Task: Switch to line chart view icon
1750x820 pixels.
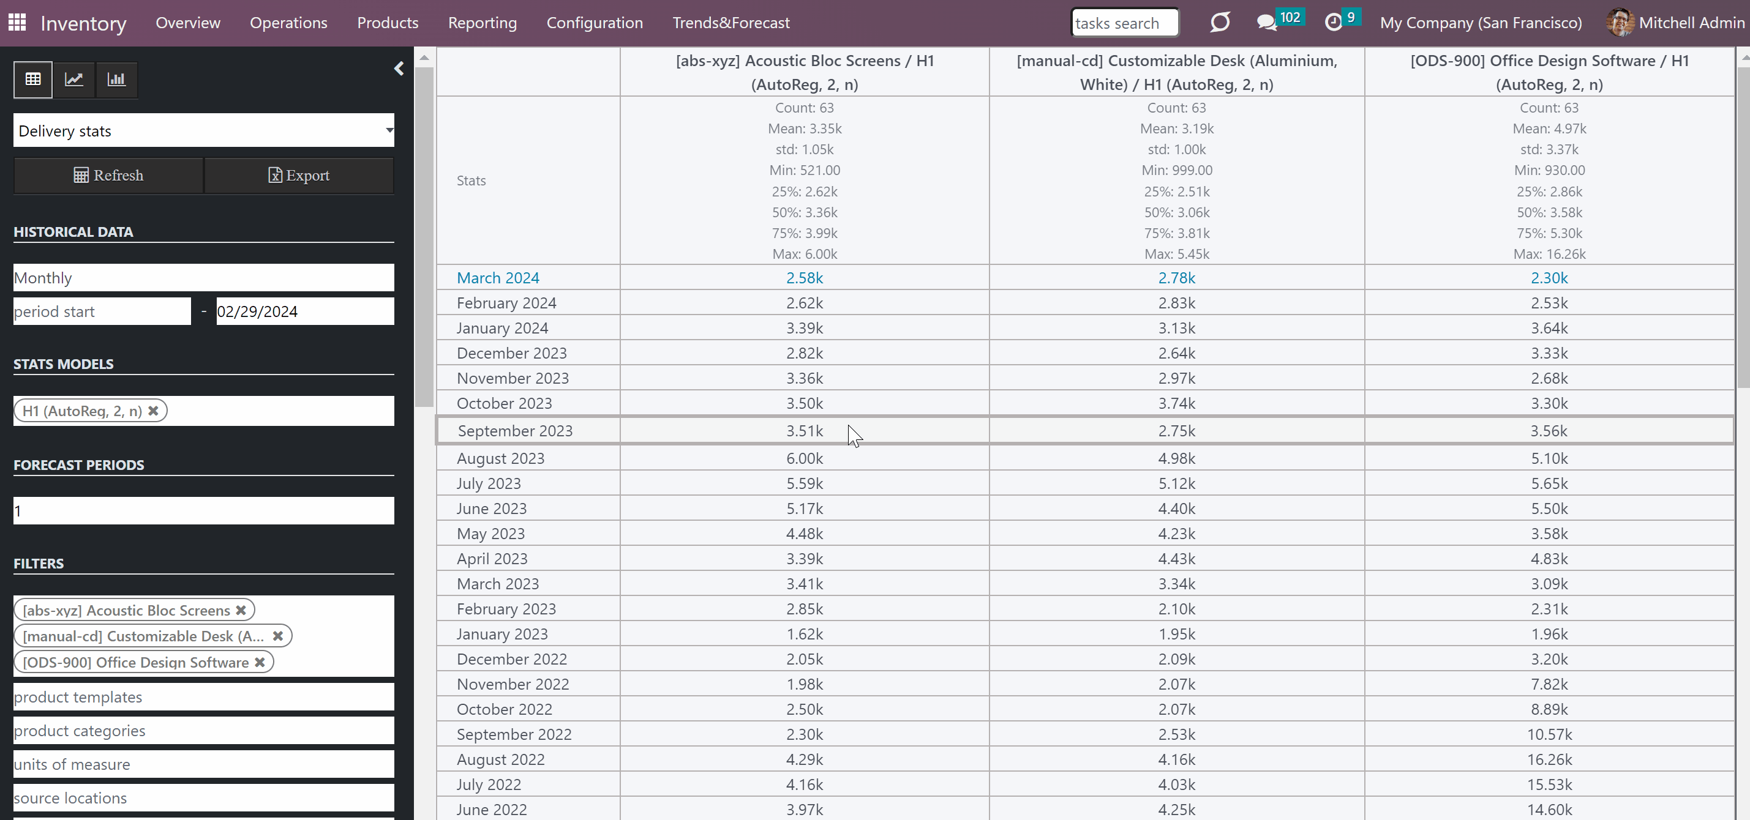Action: 74,80
